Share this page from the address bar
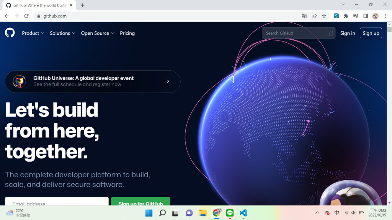This screenshot has width=392, height=220. [314, 16]
